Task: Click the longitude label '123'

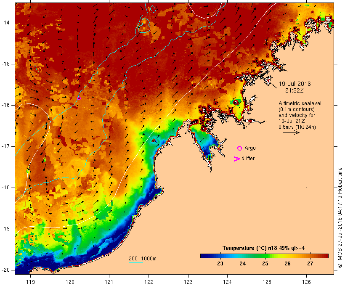Action: [188, 282]
